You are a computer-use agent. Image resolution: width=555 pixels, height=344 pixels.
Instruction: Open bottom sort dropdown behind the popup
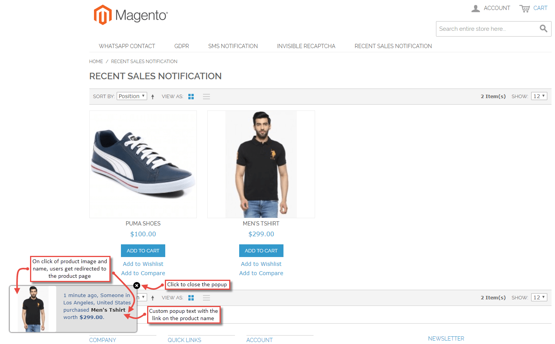142,297
